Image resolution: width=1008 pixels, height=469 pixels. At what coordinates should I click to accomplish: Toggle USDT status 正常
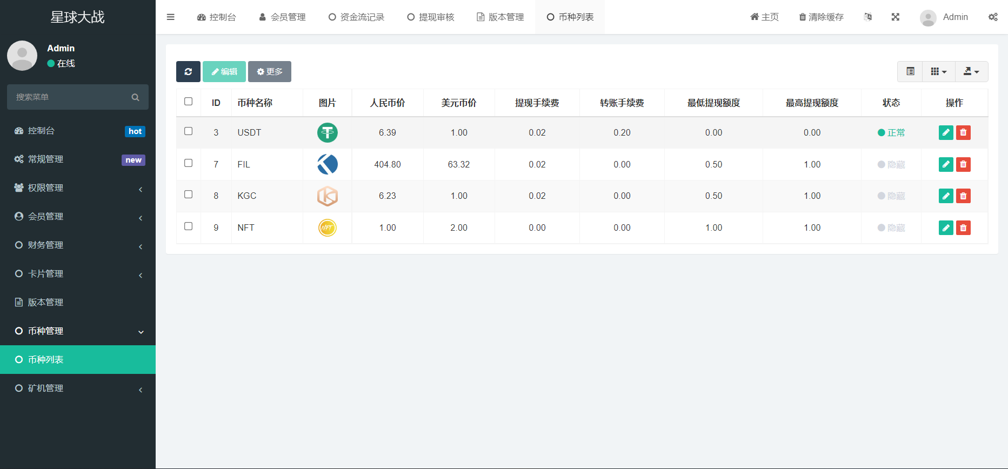tap(891, 132)
